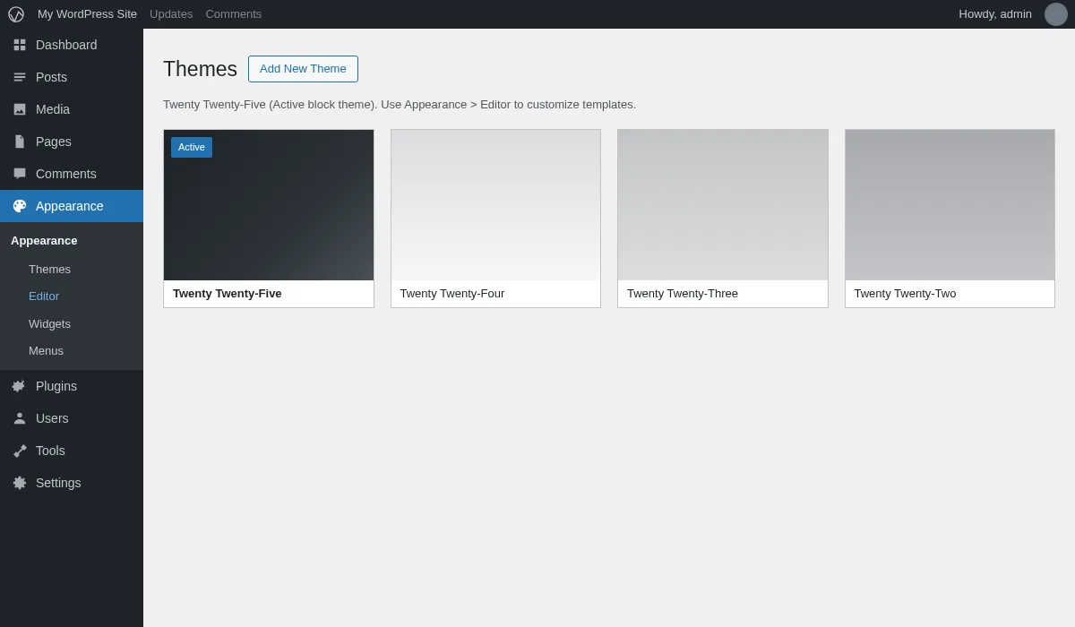Click the Twenty Twenty-Two theme name
Screen dimensions: 1075x627
[905, 294]
